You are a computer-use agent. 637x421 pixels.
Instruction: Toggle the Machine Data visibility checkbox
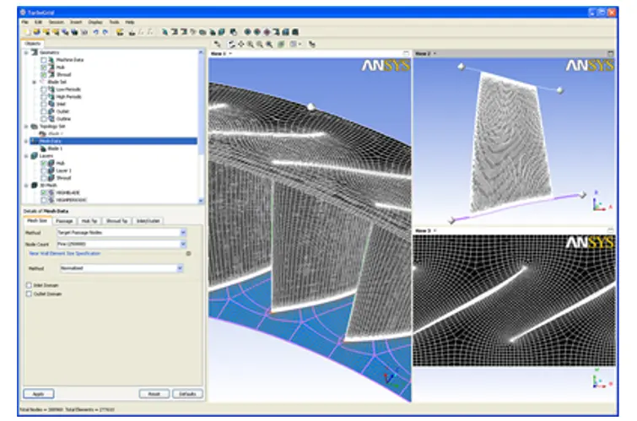[x=44, y=60]
